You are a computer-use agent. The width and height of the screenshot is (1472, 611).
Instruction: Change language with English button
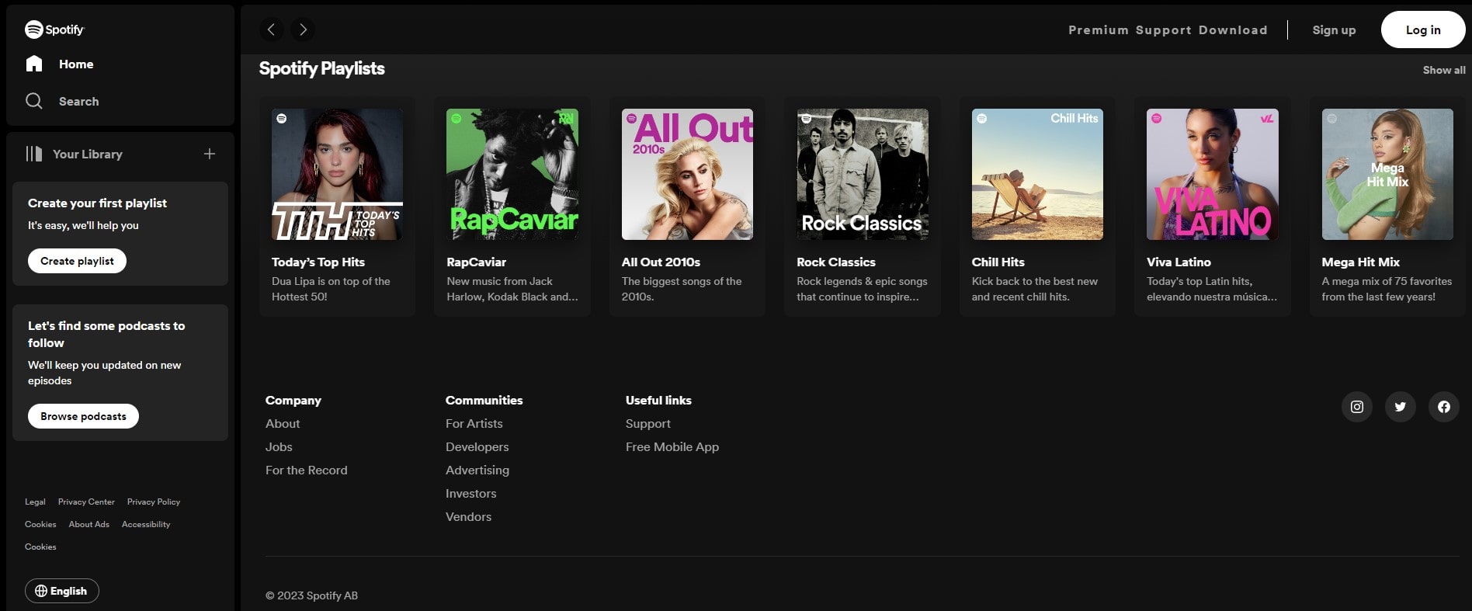click(61, 591)
